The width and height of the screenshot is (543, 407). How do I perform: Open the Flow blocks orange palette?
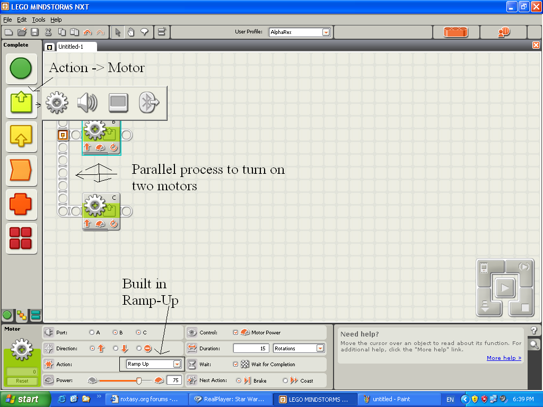coord(21,170)
